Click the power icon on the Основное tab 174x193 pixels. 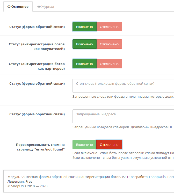[x=9, y=7]
